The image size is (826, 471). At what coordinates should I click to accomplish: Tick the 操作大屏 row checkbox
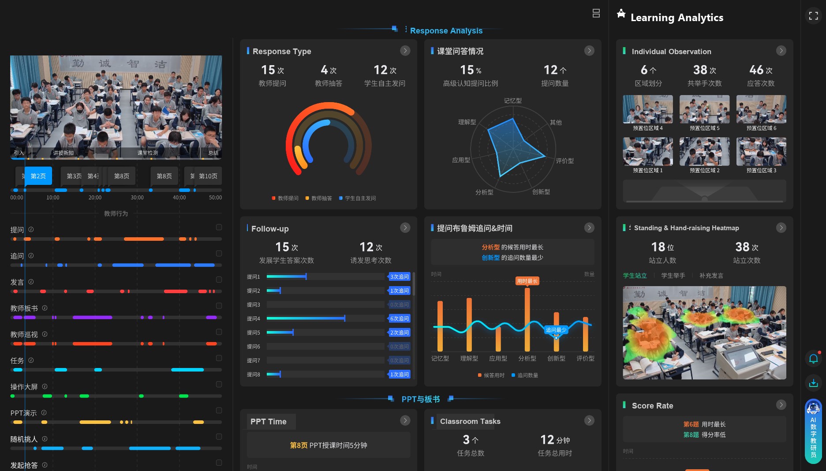pos(219,384)
